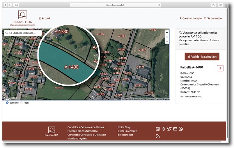Reload the page from address bar

point(159,5)
